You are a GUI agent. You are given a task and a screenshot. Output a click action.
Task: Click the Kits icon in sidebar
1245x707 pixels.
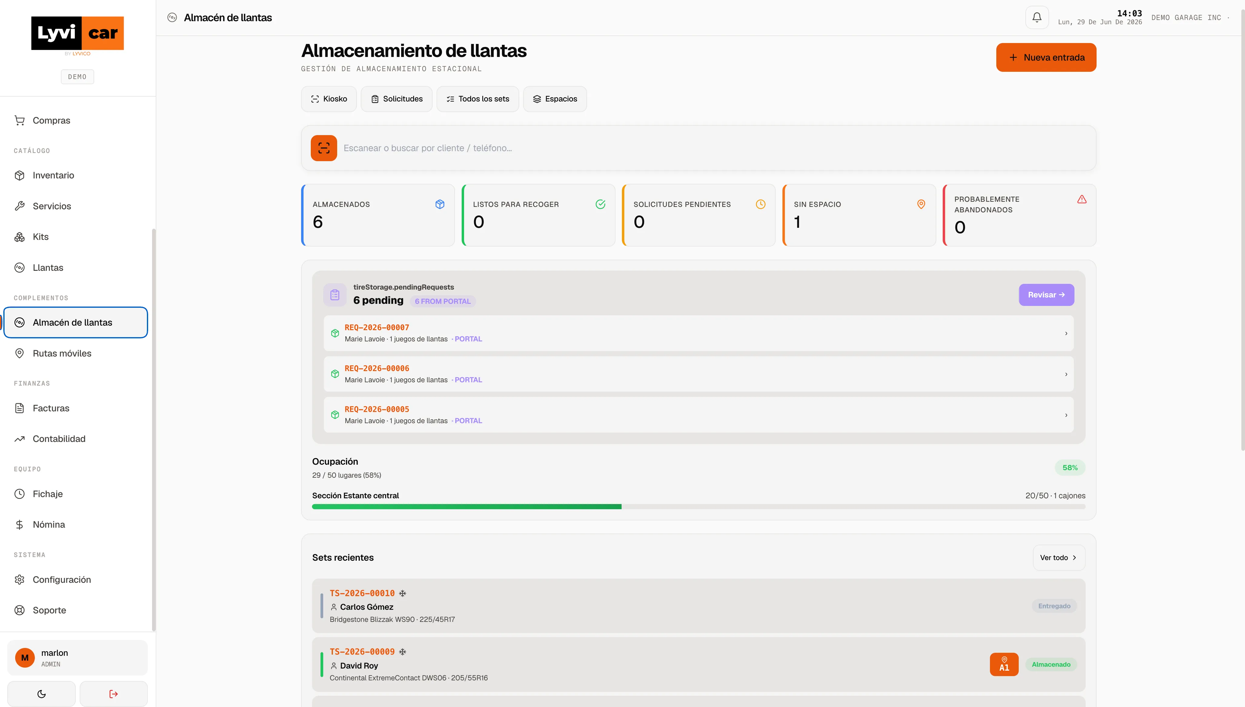pyautogui.click(x=19, y=237)
